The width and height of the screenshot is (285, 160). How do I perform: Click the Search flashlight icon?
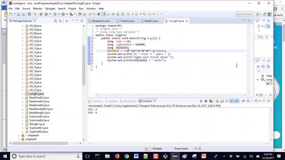coord(90,14)
